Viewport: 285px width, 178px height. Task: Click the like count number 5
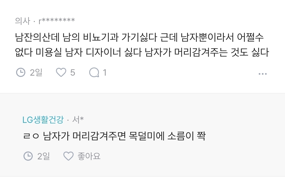(x=73, y=72)
